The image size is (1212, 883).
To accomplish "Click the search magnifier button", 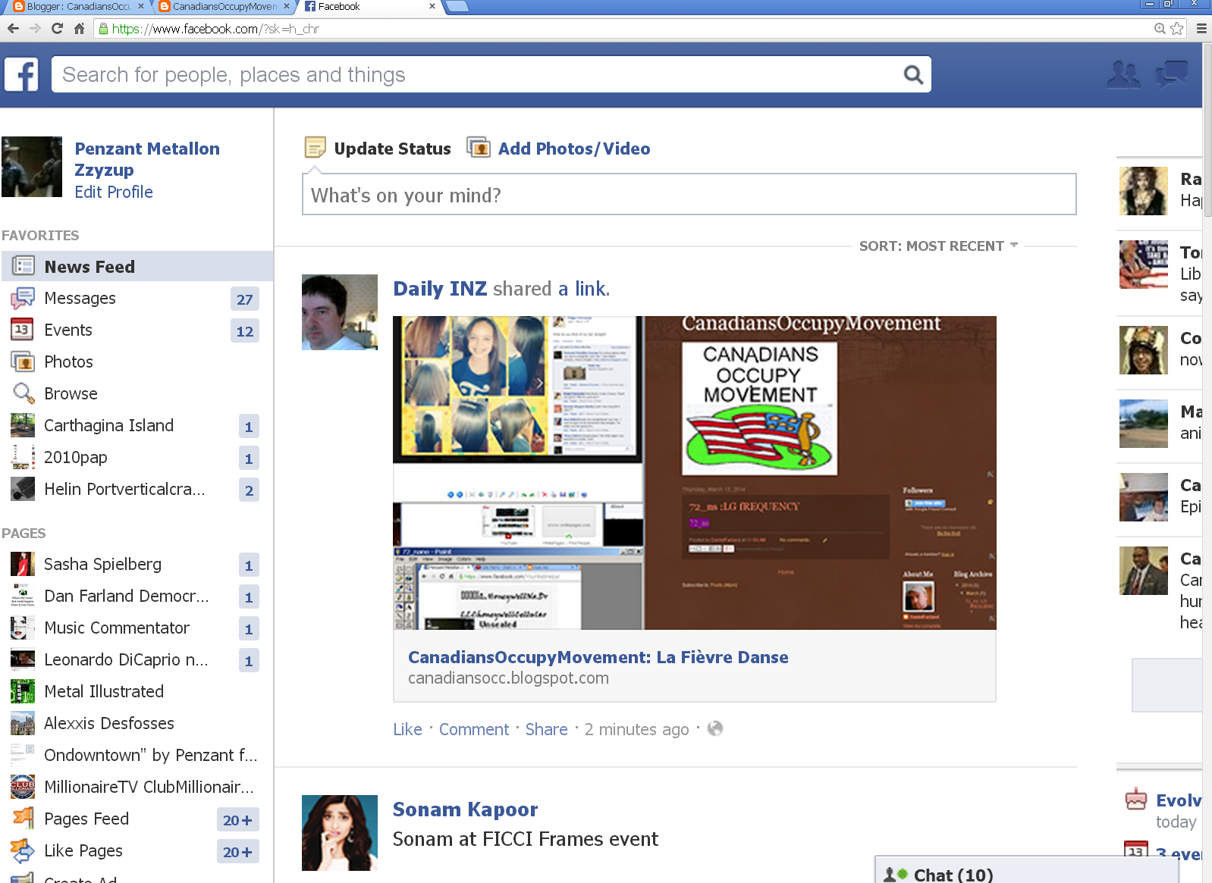I will pyautogui.click(x=913, y=74).
